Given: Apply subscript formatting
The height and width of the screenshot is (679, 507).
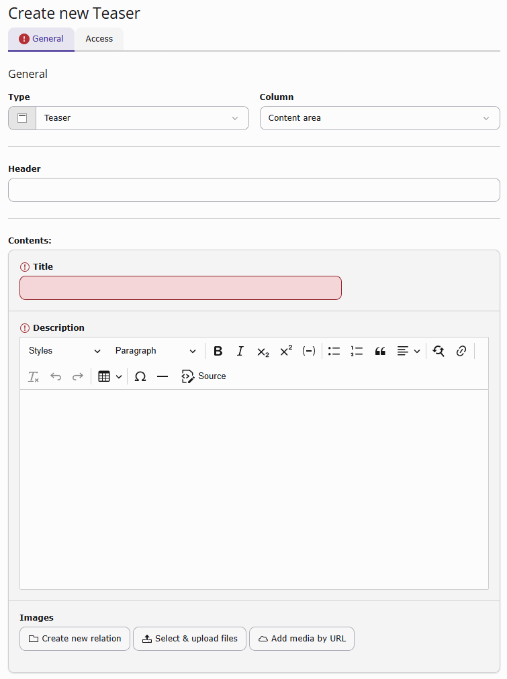Looking at the screenshot, I should pos(263,351).
